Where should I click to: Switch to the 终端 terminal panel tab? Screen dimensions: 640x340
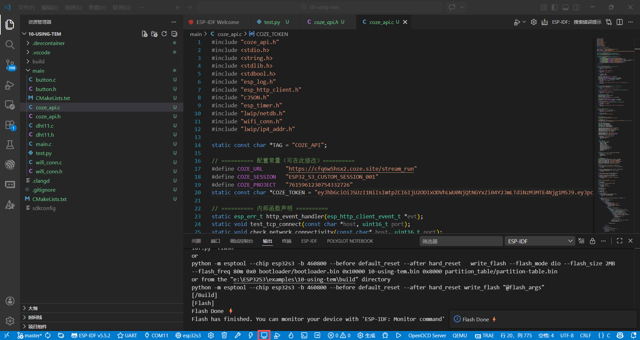point(287,241)
